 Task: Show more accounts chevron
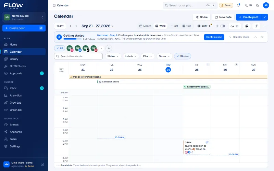point(101,48)
